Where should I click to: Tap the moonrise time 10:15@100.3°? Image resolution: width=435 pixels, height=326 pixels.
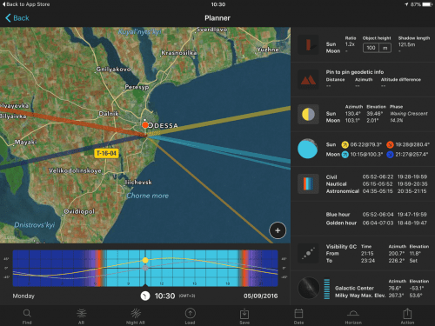[x=366, y=155]
